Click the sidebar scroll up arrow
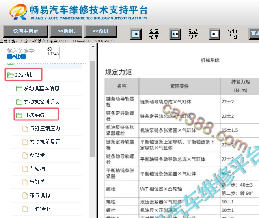 coord(93,47)
